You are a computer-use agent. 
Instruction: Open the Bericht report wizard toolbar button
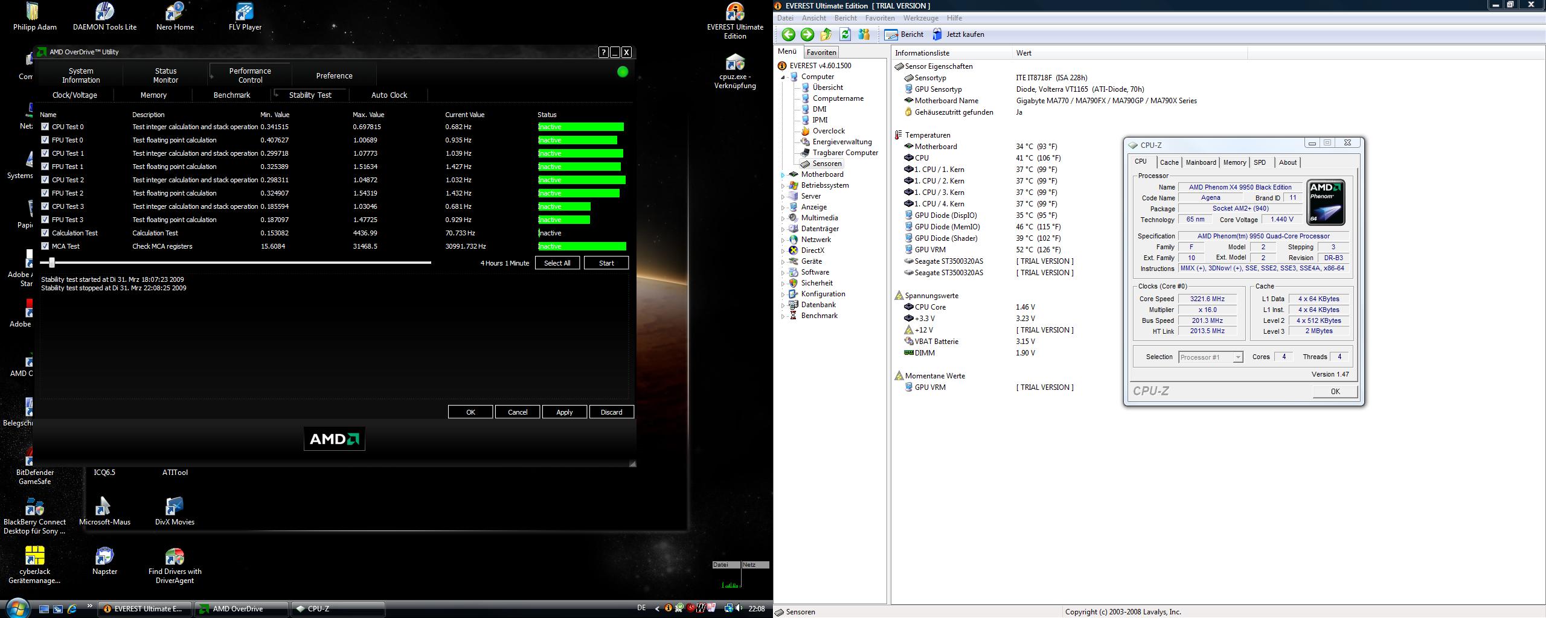tap(904, 34)
